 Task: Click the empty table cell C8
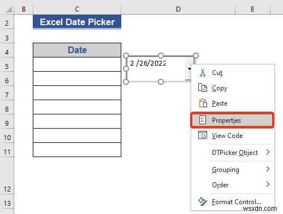point(77,107)
